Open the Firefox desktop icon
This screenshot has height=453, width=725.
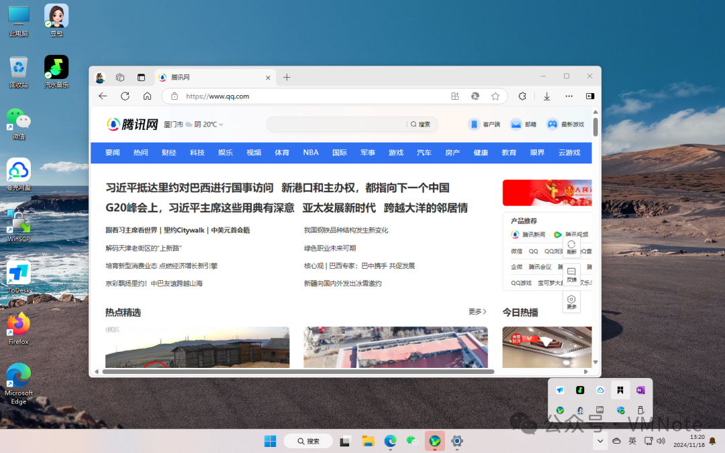click(19, 328)
